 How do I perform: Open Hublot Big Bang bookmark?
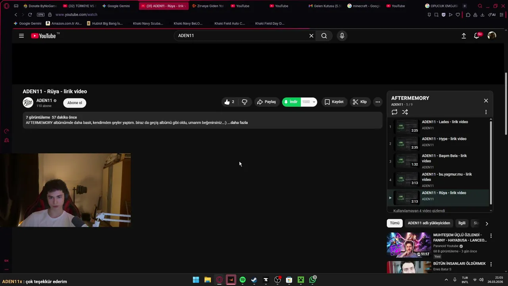(x=104, y=23)
